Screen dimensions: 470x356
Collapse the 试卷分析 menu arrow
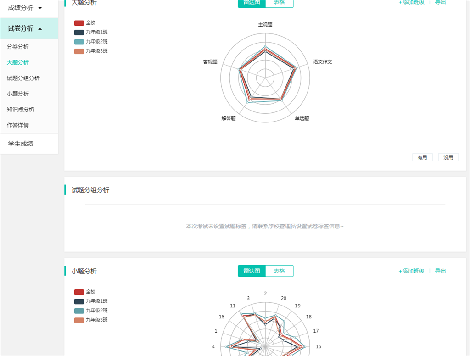pyautogui.click(x=40, y=29)
